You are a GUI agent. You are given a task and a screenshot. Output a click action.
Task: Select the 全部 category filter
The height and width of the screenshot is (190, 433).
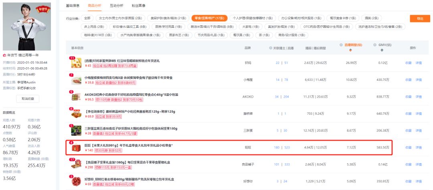coord(87,18)
